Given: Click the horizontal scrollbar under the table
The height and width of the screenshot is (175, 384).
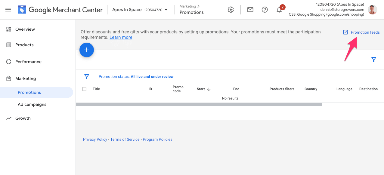Looking at the screenshot, I should tap(199, 104).
